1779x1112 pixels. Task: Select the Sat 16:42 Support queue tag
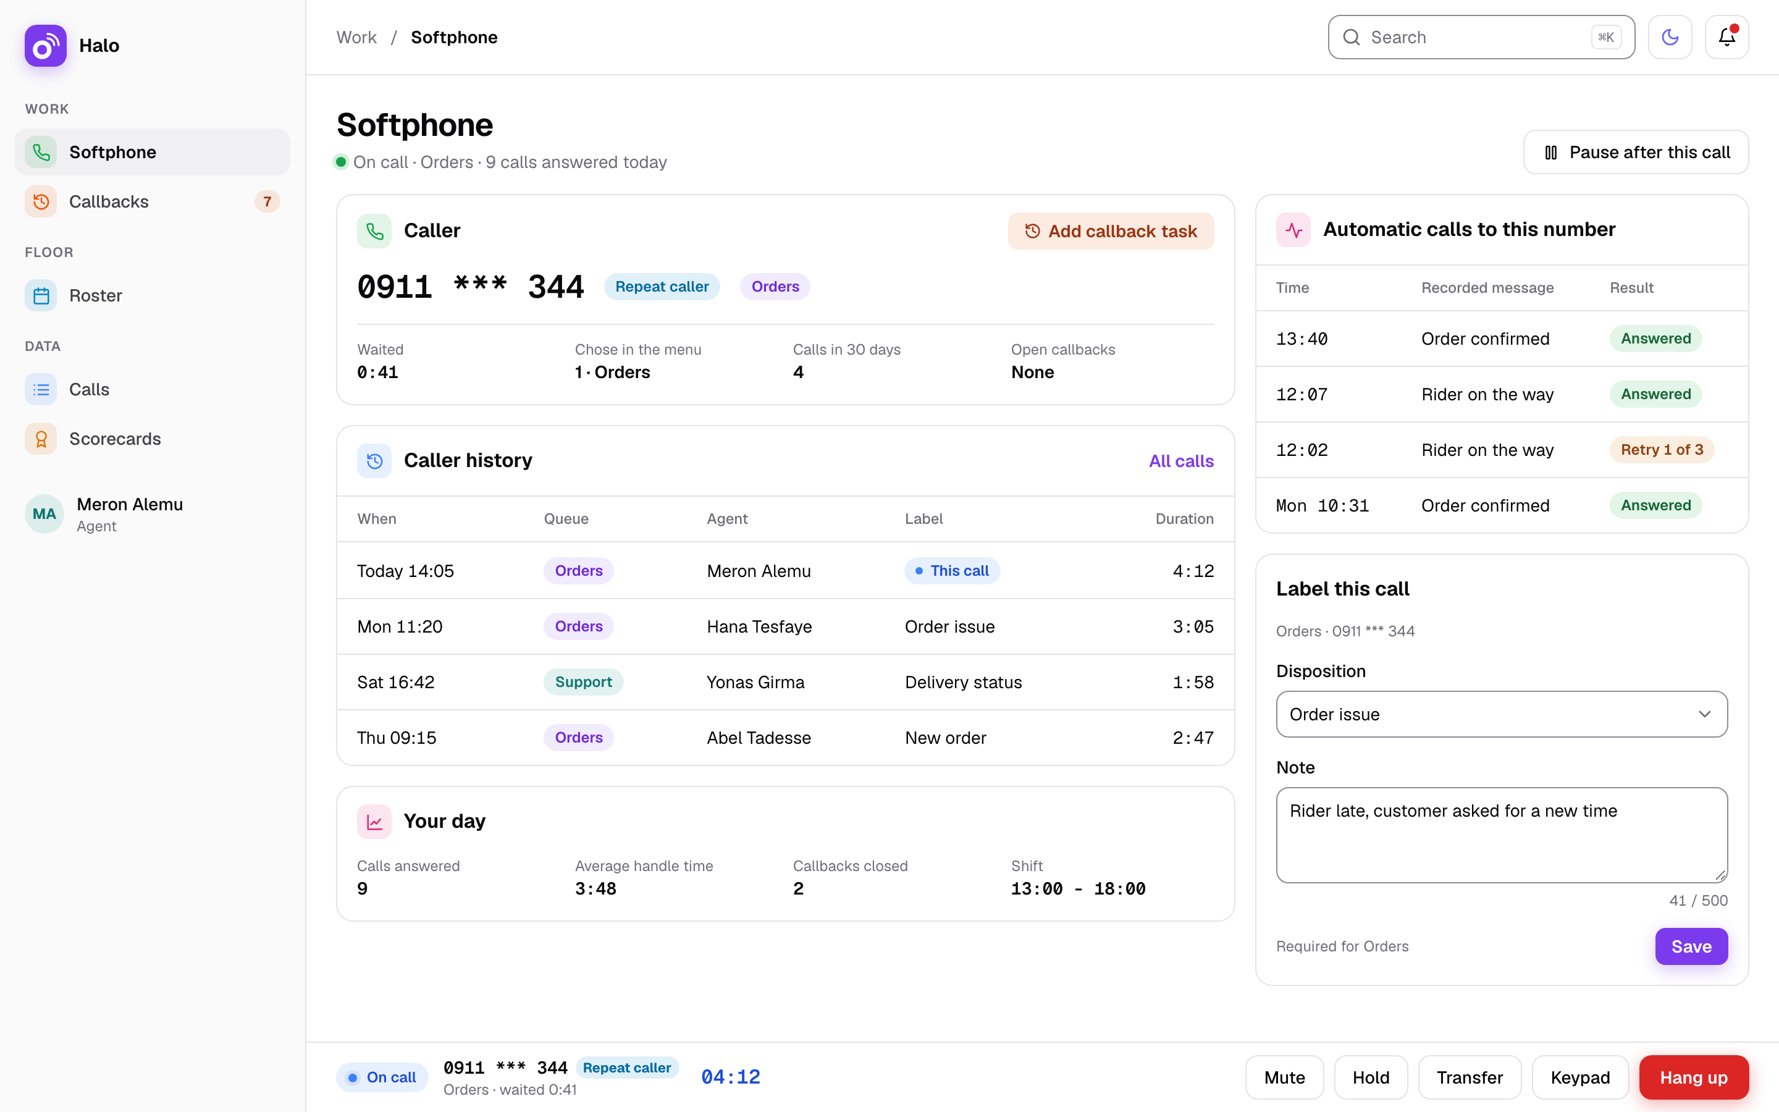583,682
